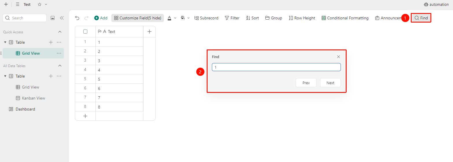
Task: Open the fill color dropdown arrow
Action: coord(188,18)
